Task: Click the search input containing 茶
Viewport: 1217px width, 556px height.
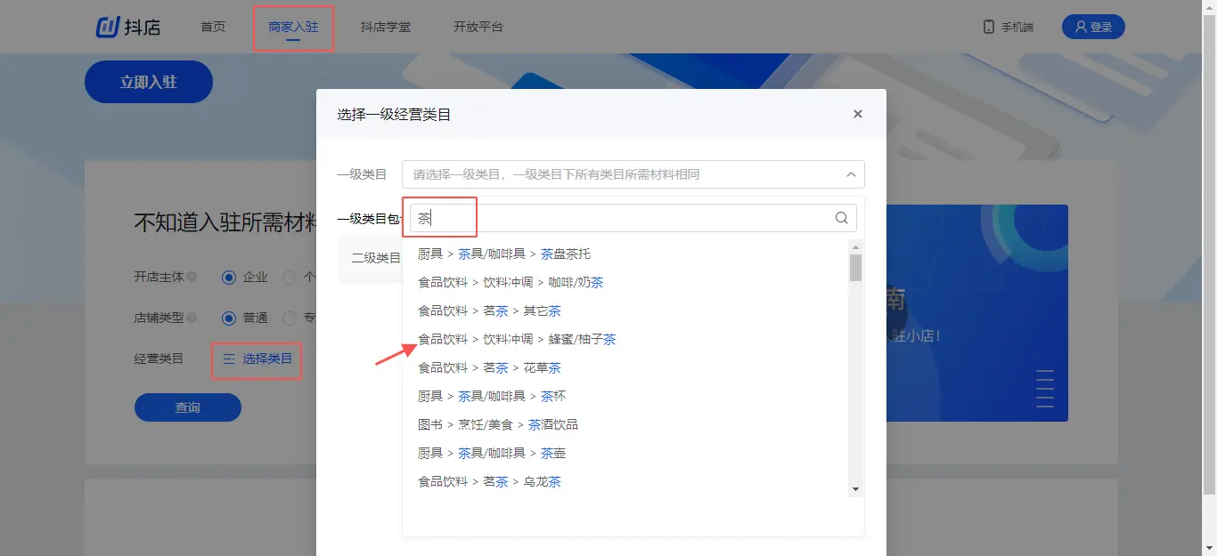Action: tap(440, 217)
